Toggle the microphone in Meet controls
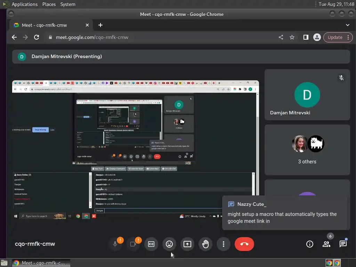Screen dimensions: 356x267 (x=115, y=244)
